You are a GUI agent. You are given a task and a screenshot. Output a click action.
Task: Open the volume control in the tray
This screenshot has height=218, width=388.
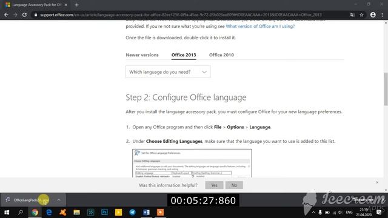pos(341,213)
